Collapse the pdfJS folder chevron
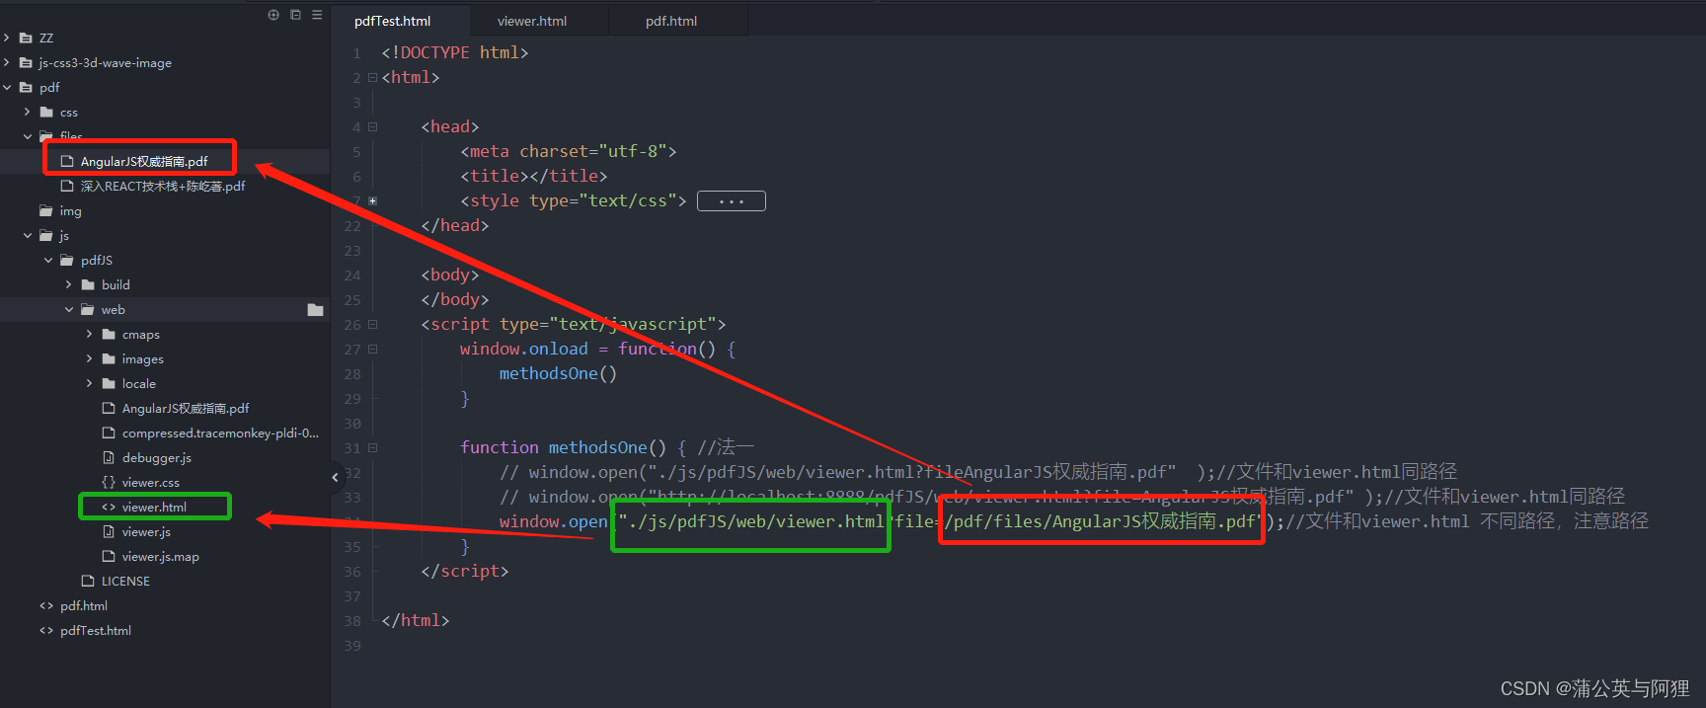Viewport: 1706px width, 708px height. pyautogui.click(x=48, y=260)
